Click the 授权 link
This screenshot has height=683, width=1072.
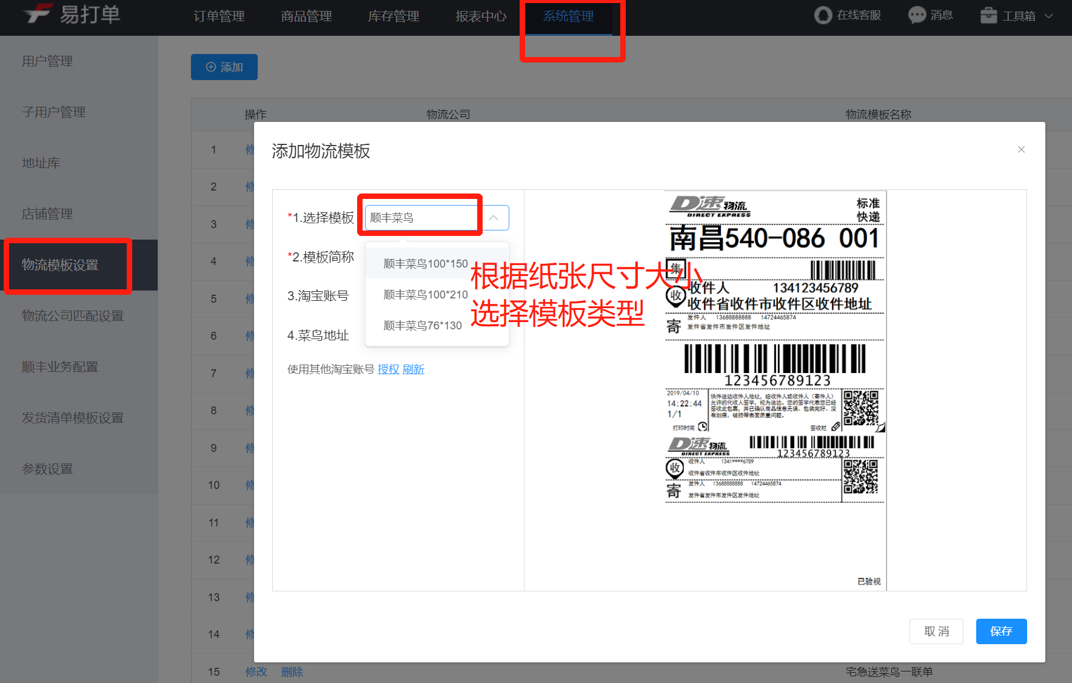pos(388,369)
